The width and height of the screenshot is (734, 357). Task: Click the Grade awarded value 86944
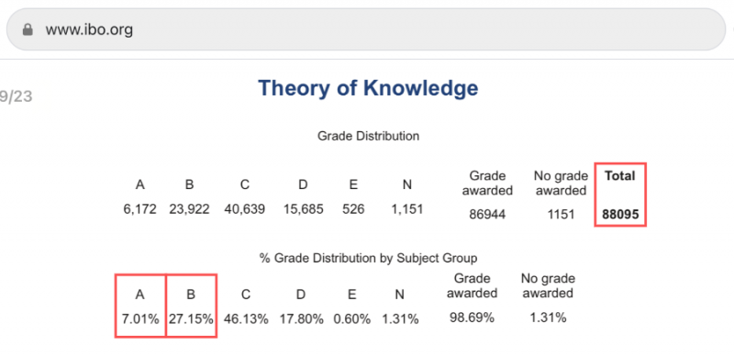[x=487, y=215]
